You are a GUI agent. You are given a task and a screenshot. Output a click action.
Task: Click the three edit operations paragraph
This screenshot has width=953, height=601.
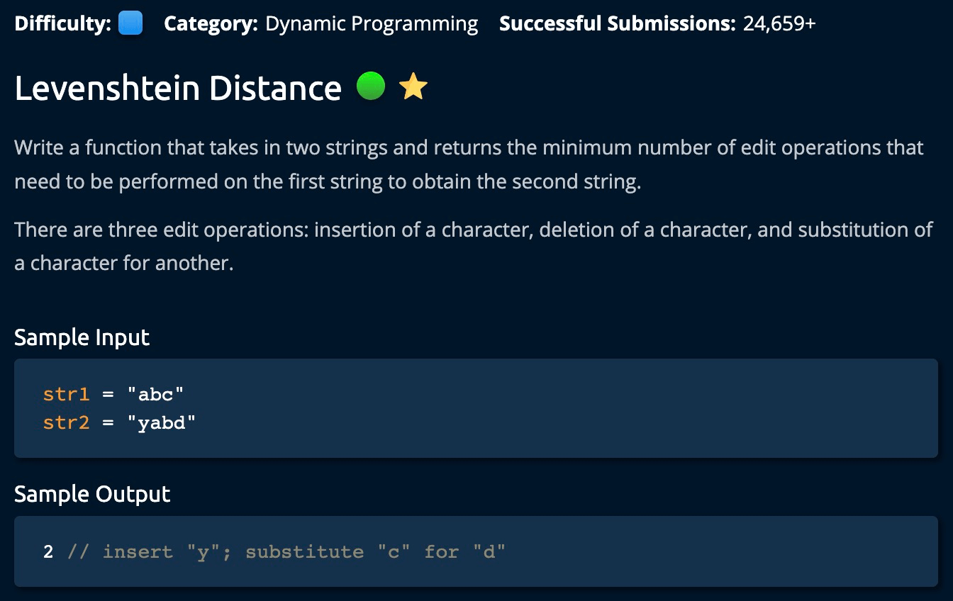(x=473, y=246)
